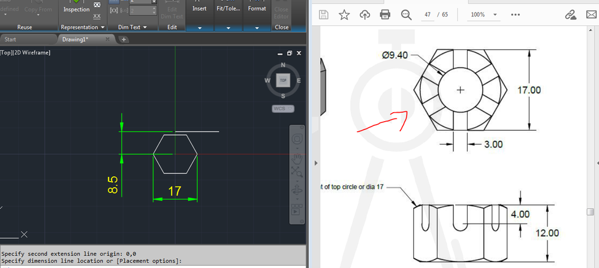Screen dimensions: 599x268
Task: Click the W direction on the ViewCube compass
Action: pyautogui.click(x=267, y=80)
